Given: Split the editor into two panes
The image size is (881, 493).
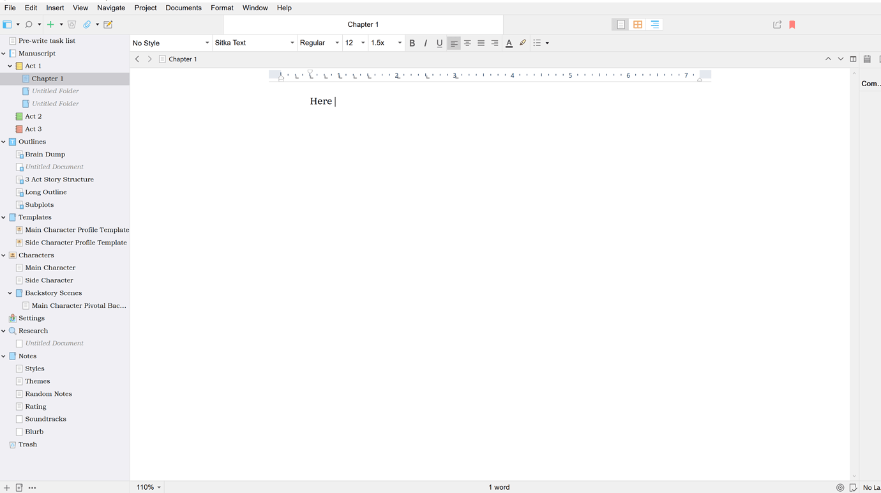Looking at the screenshot, I should (x=854, y=59).
